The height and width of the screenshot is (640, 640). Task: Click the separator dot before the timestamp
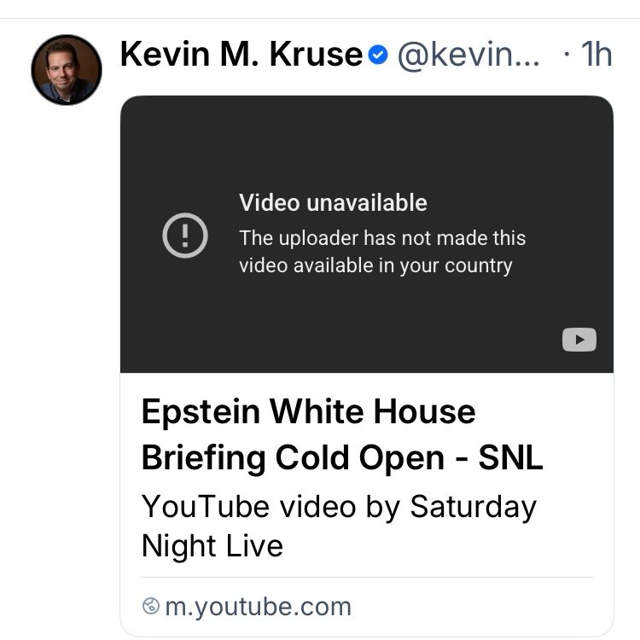tap(566, 55)
